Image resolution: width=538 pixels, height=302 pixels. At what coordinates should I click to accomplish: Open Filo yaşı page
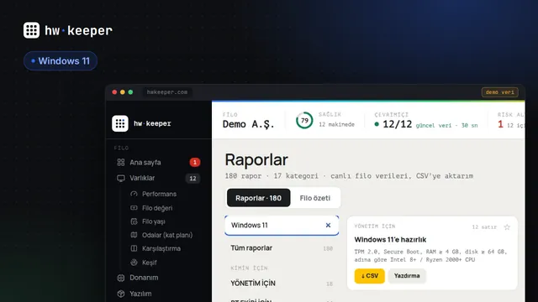[153, 221]
